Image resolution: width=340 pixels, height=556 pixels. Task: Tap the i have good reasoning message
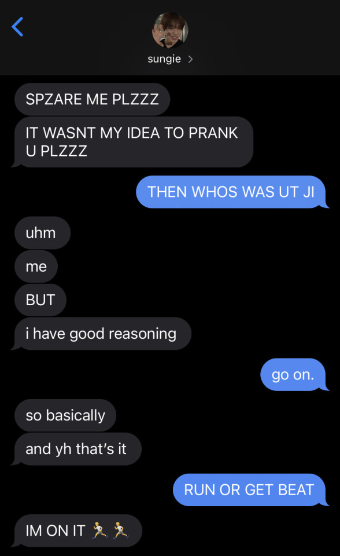(102, 334)
